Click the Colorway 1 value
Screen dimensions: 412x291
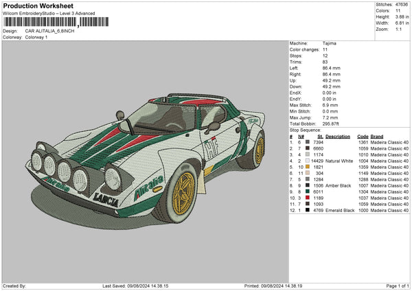tap(36, 37)
